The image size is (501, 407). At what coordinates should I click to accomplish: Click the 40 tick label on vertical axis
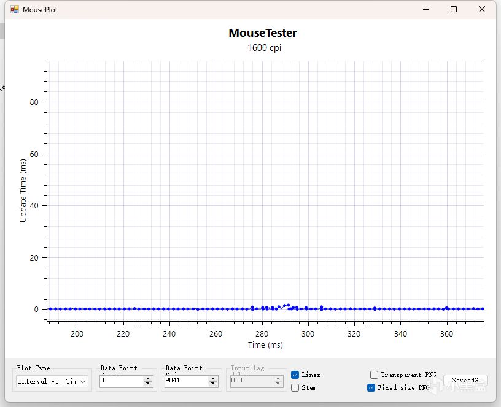coord(34,206)
